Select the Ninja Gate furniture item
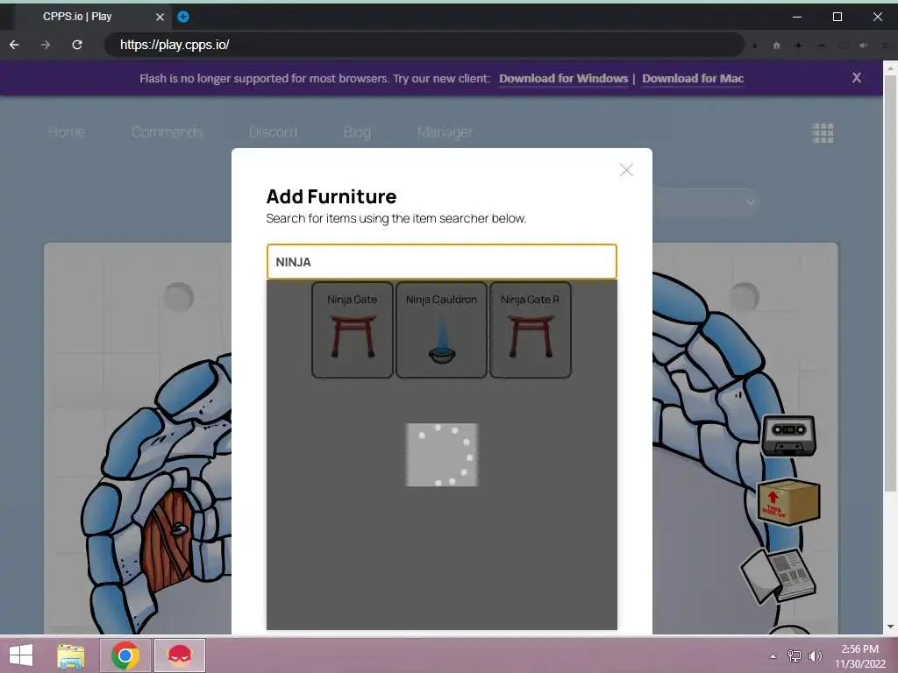Screen dimensions: 898x673 pyautogui.click(x=353, y=329)
